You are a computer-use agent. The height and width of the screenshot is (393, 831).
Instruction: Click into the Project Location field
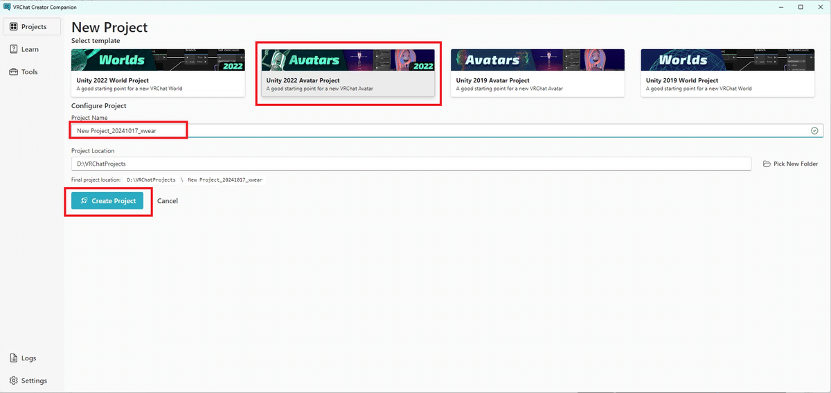coord(411,164)
